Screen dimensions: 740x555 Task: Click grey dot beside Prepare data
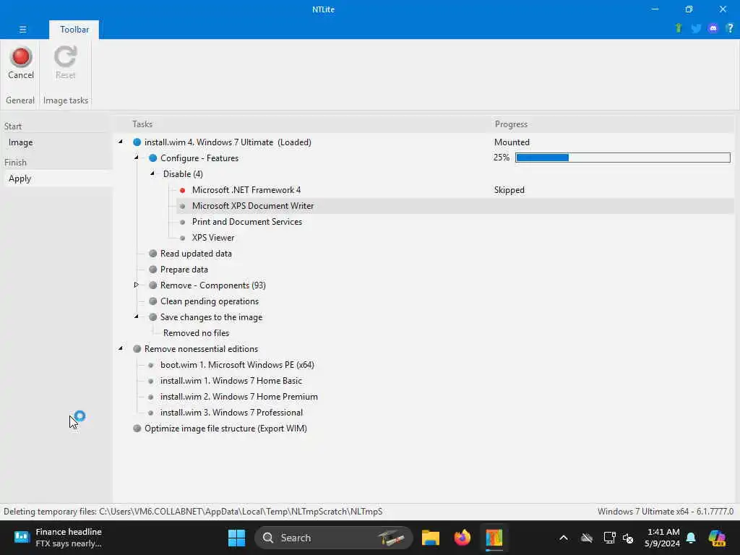click(x=153, y=270)
